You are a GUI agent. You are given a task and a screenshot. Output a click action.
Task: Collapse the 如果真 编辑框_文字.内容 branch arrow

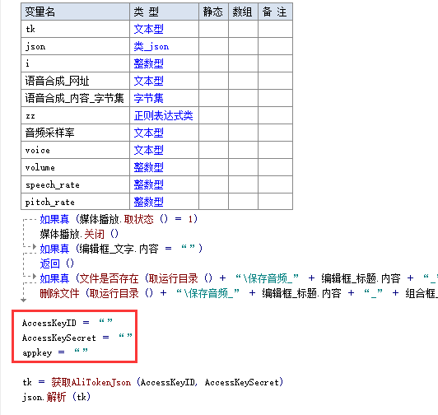(x=35, y=246)
